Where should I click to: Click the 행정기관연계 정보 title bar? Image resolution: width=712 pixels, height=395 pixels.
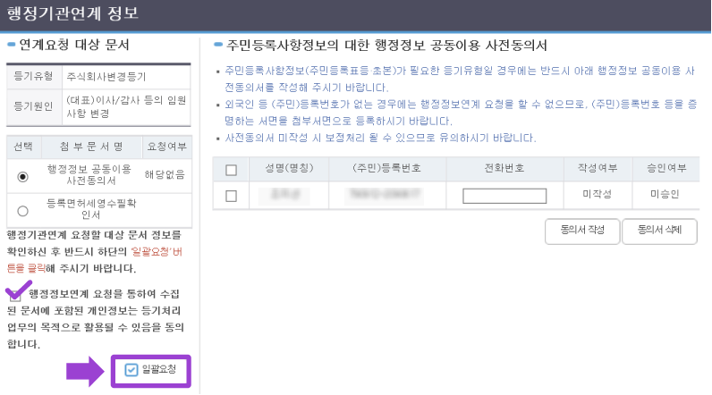[x=356, y=15]
